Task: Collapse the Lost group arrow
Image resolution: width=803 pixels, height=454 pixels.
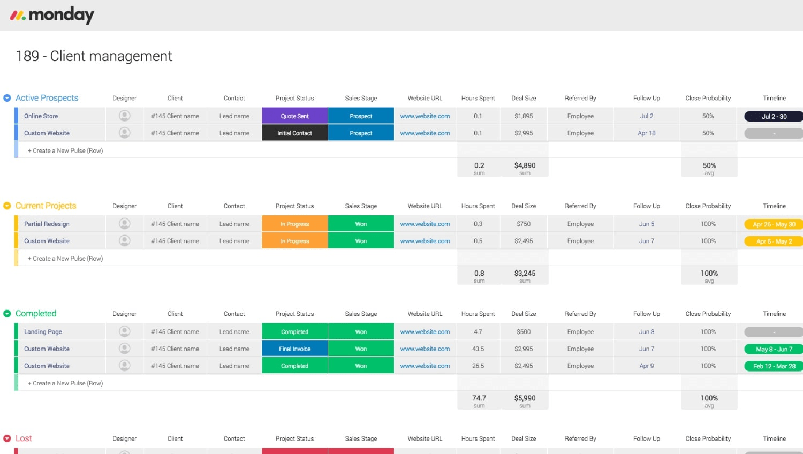Action: (7, 438)
